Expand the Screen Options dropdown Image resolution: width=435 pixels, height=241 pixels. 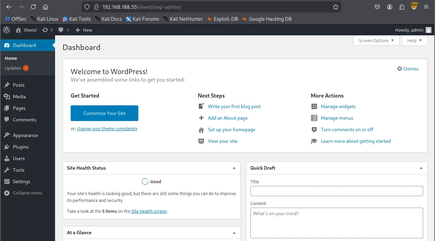376,40
